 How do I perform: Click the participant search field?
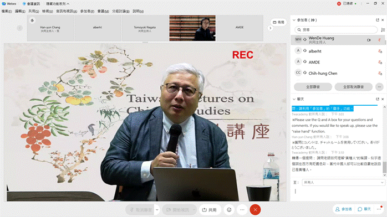[336, 30]
